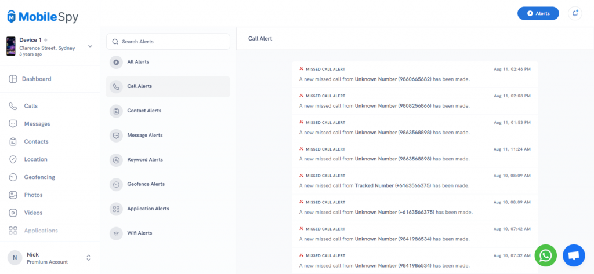This screenshot has width=594, height=274.
Task: Open Geofencing in the sidebar
Action: tap(39, 177)
